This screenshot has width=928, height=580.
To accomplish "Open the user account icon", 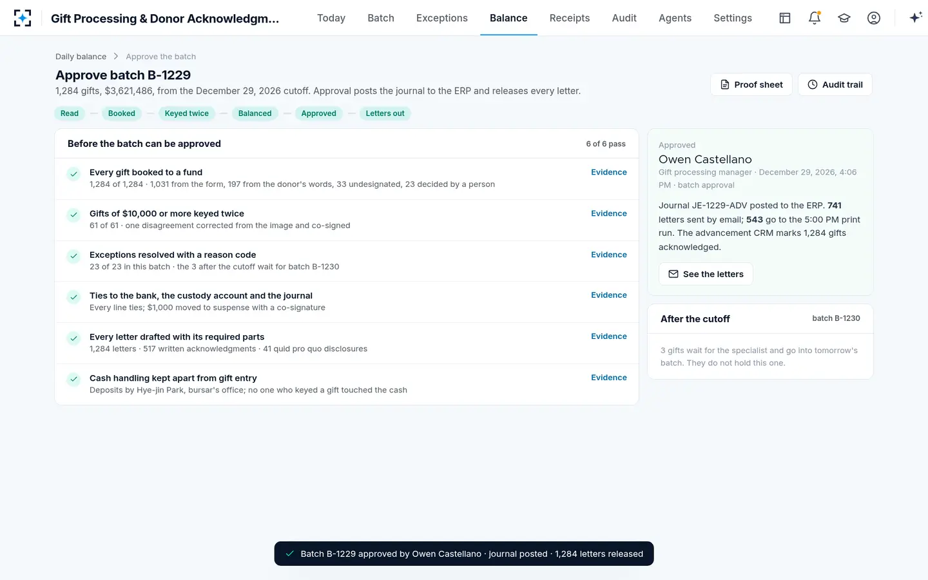I will [874, 18].
